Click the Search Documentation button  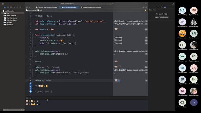162,17
